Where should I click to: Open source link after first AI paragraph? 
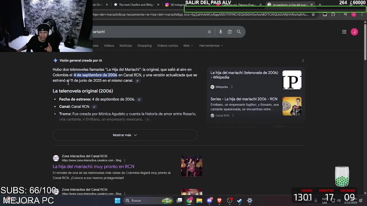click(x=137, y=81)
